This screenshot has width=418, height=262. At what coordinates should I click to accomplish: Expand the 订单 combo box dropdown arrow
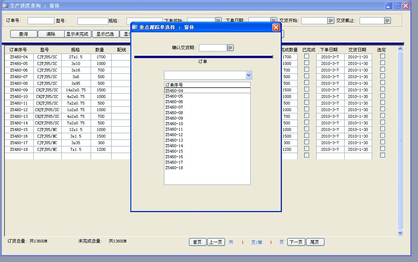(248, 75)
